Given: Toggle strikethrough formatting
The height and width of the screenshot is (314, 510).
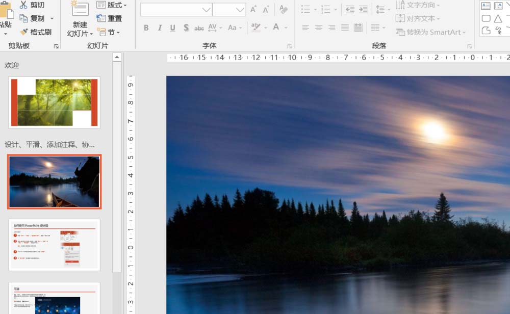Looking at the screenshot, I should tap(199, 28).
